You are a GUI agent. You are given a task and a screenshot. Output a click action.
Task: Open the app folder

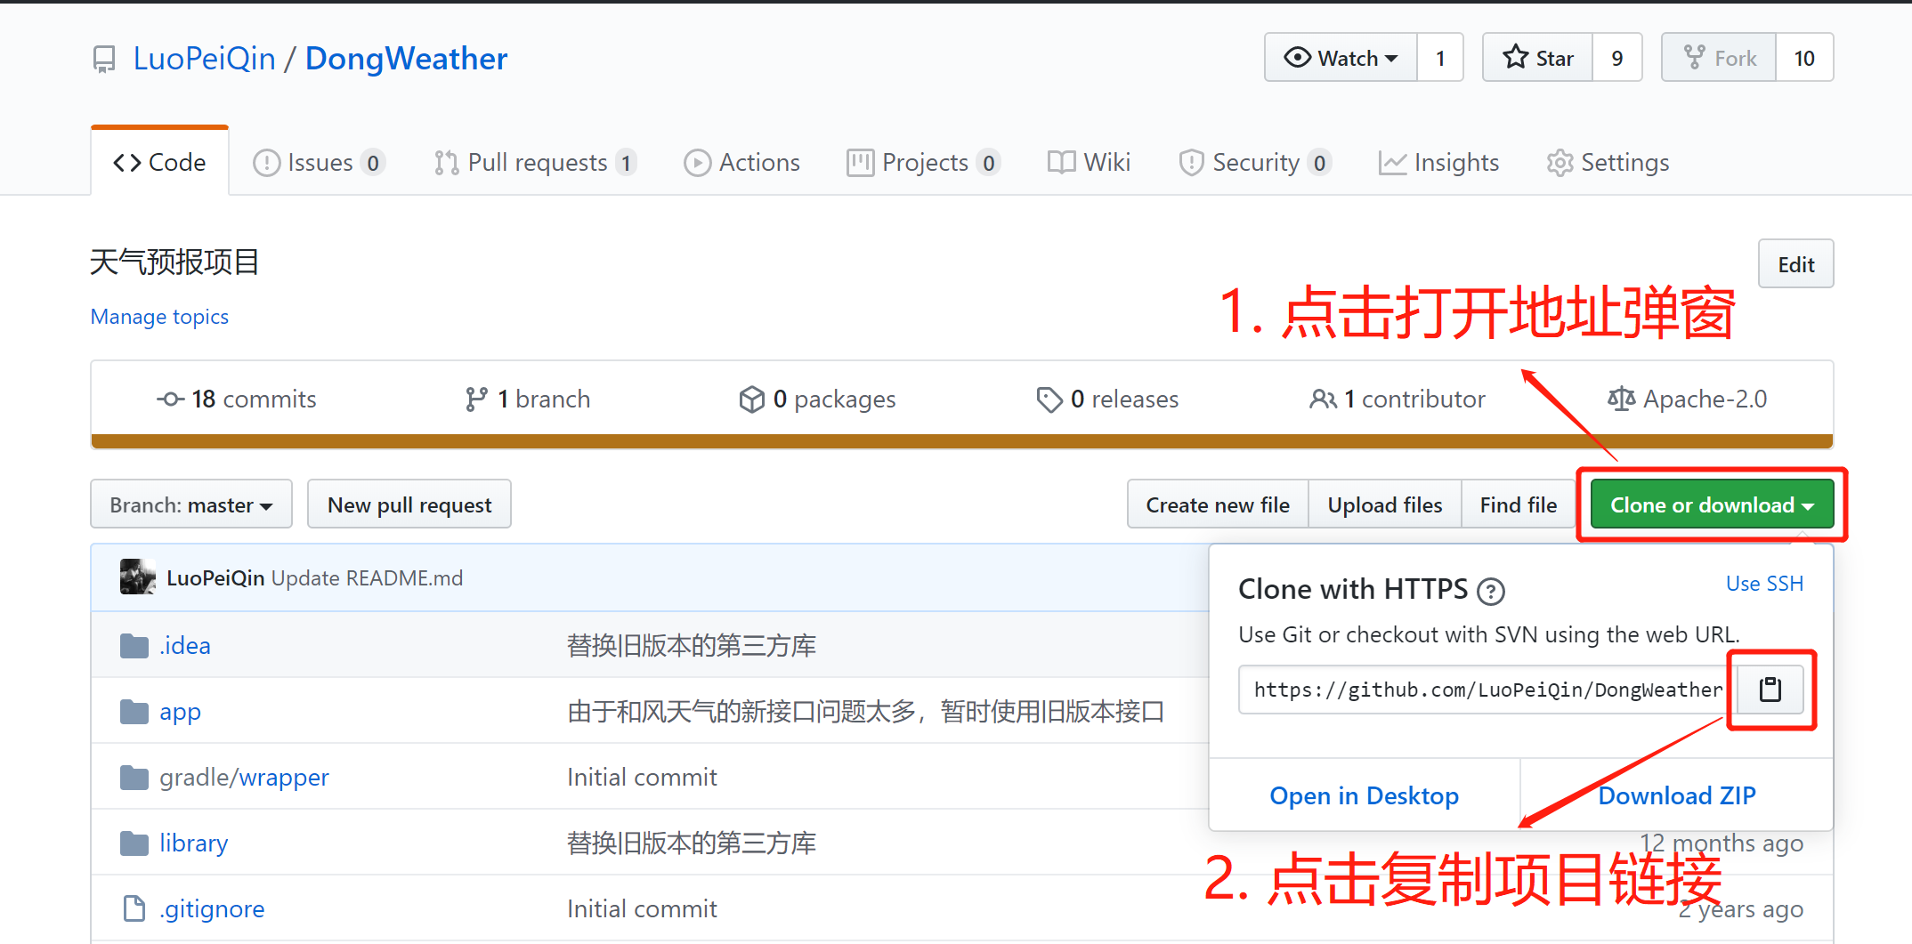(180, 712)
